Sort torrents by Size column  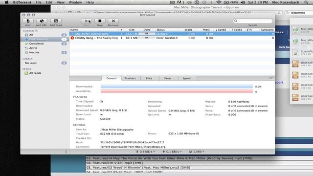tap(132, 30)
